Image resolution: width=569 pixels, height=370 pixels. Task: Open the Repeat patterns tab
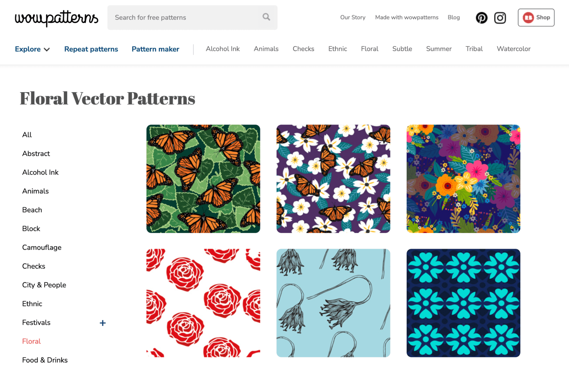click(x=91, y=49)
